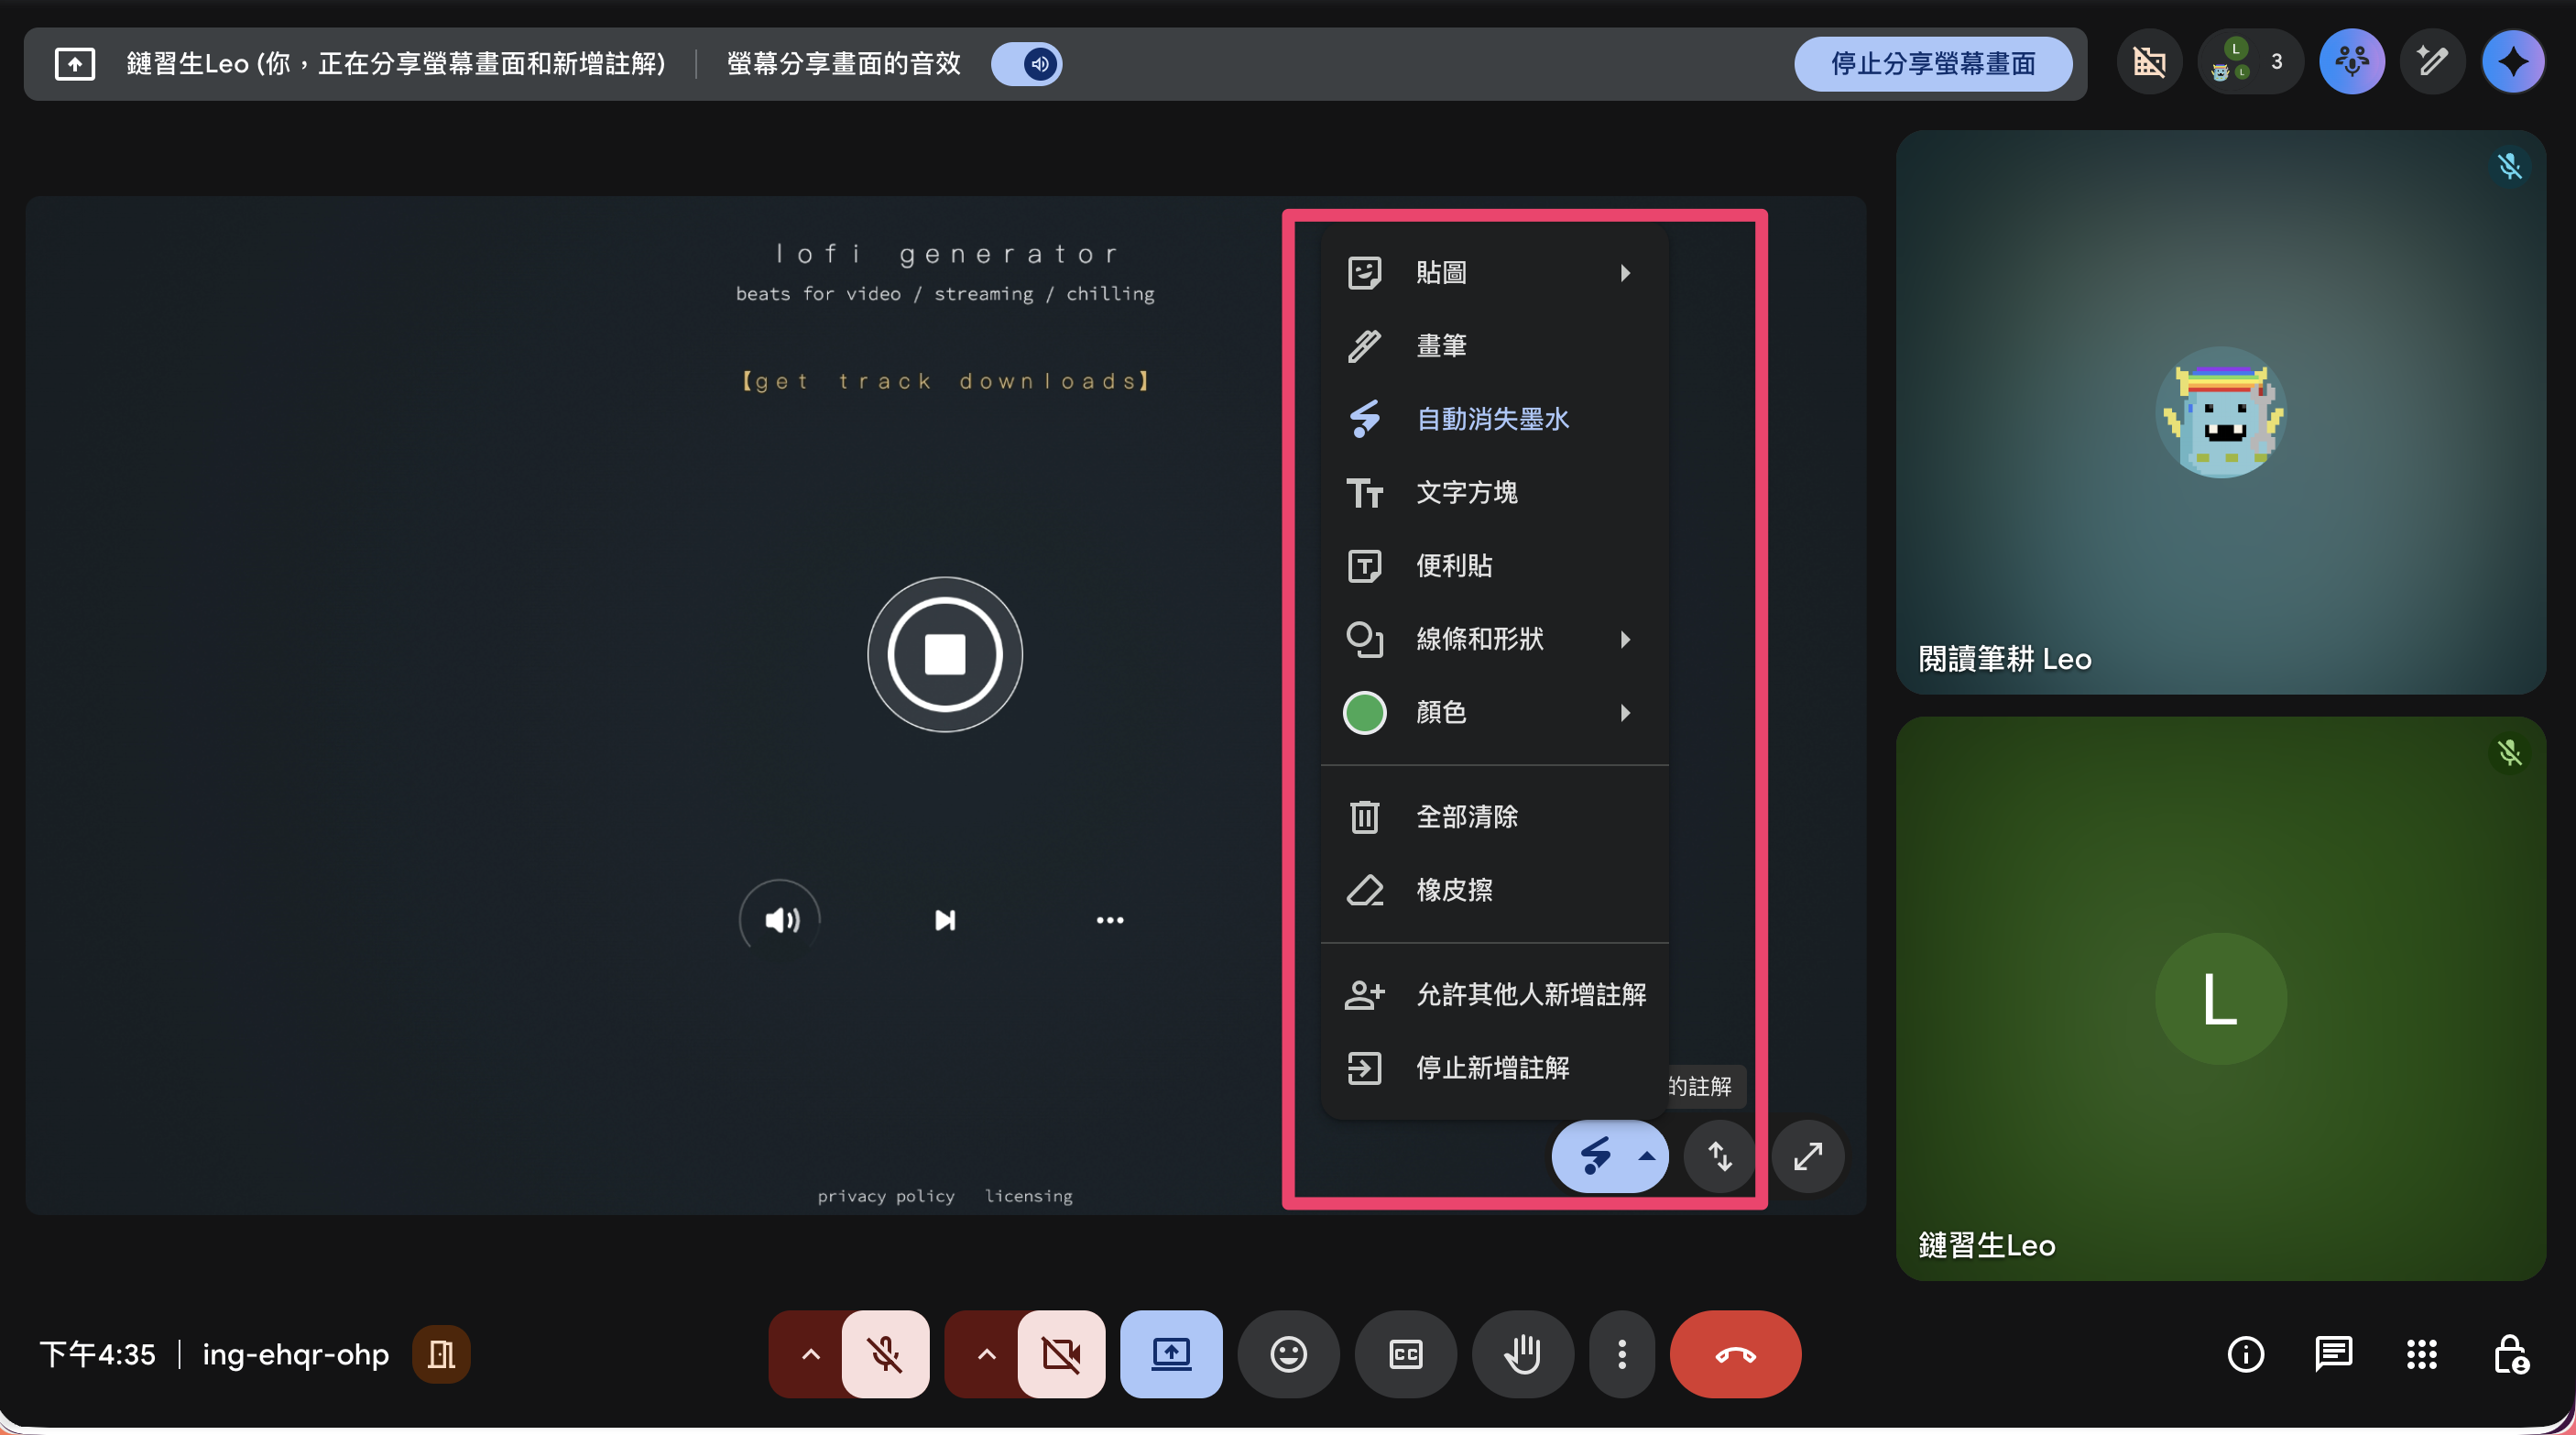Click 停止分享螢幕畫面 button
The image size is (2576, 1435).
coord(1932,64)
